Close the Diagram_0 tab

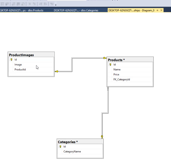click(161, 10)
